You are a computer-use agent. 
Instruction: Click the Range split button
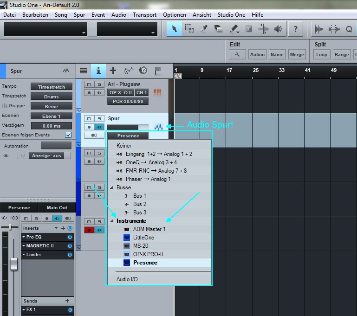click(x=342, y=55)
